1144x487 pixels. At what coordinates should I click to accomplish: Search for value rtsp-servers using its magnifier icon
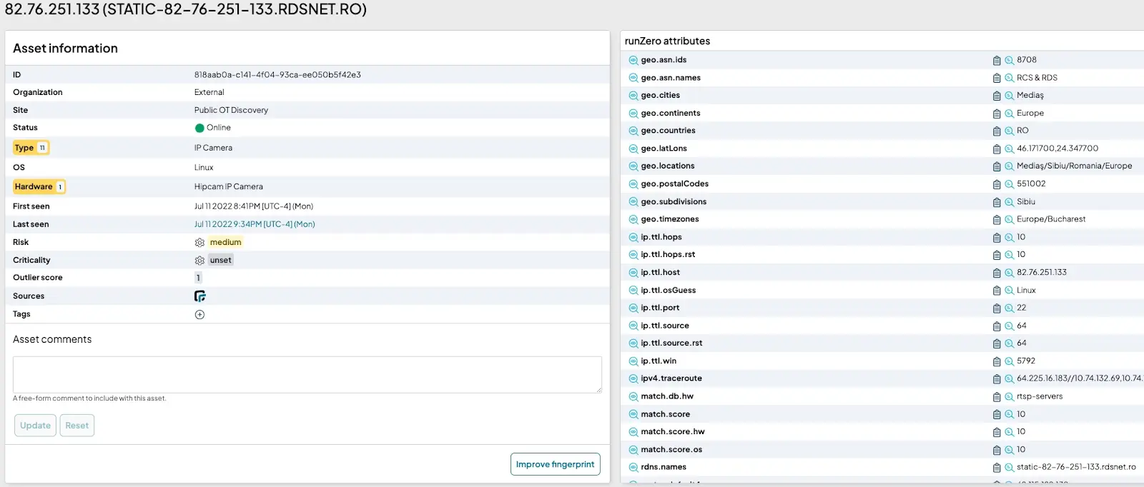click(1010, 397)
